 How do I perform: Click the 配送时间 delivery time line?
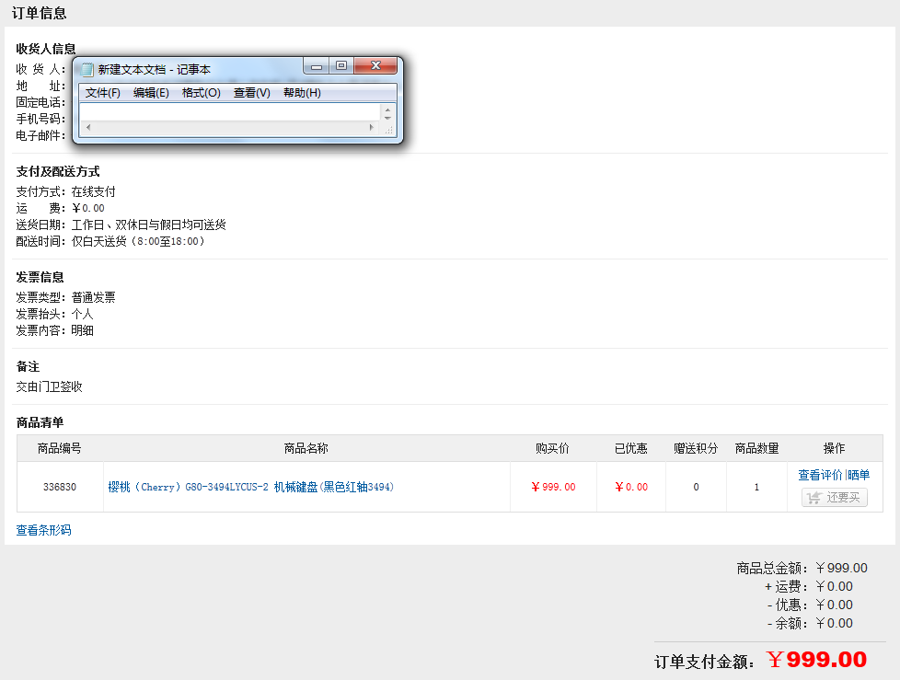tap(110, 242)
